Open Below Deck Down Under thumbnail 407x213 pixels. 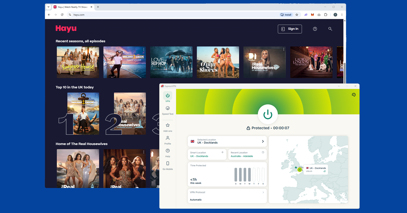point(124,62)
